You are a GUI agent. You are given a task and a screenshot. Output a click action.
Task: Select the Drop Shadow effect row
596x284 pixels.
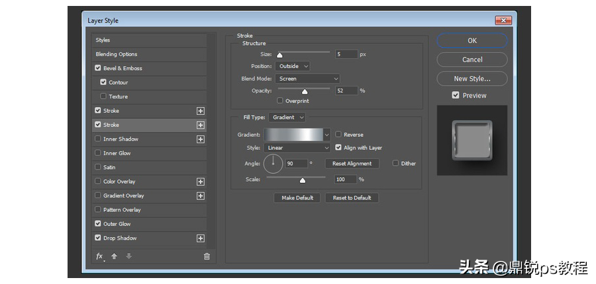pyautogui.click(x=150, y=238)
